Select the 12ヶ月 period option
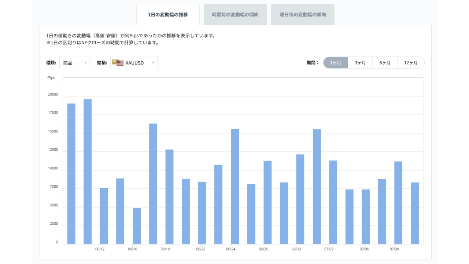469x264 pixels. point(411,63)
